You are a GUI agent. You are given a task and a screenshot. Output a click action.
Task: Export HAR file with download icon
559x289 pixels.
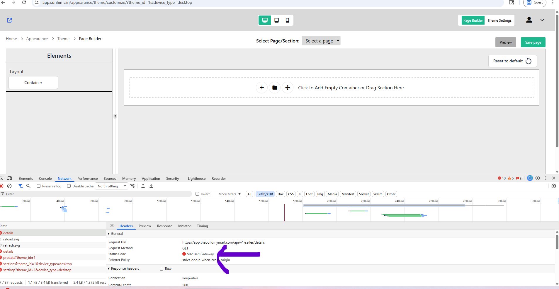tap(151, 186)
